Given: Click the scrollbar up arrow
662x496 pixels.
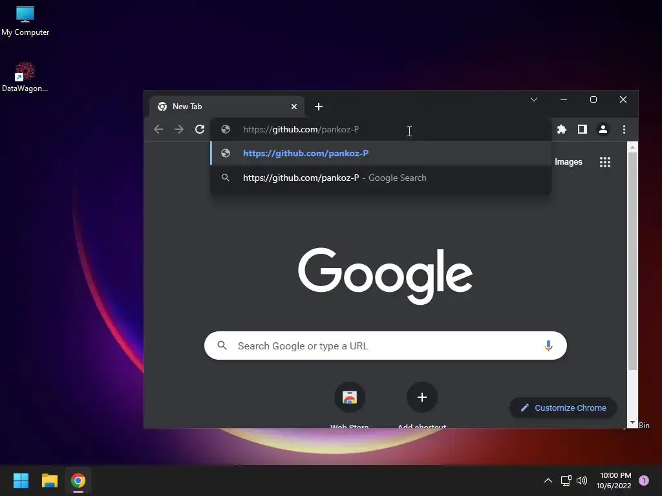Looking at the screenshot, I should click(632, 147).
